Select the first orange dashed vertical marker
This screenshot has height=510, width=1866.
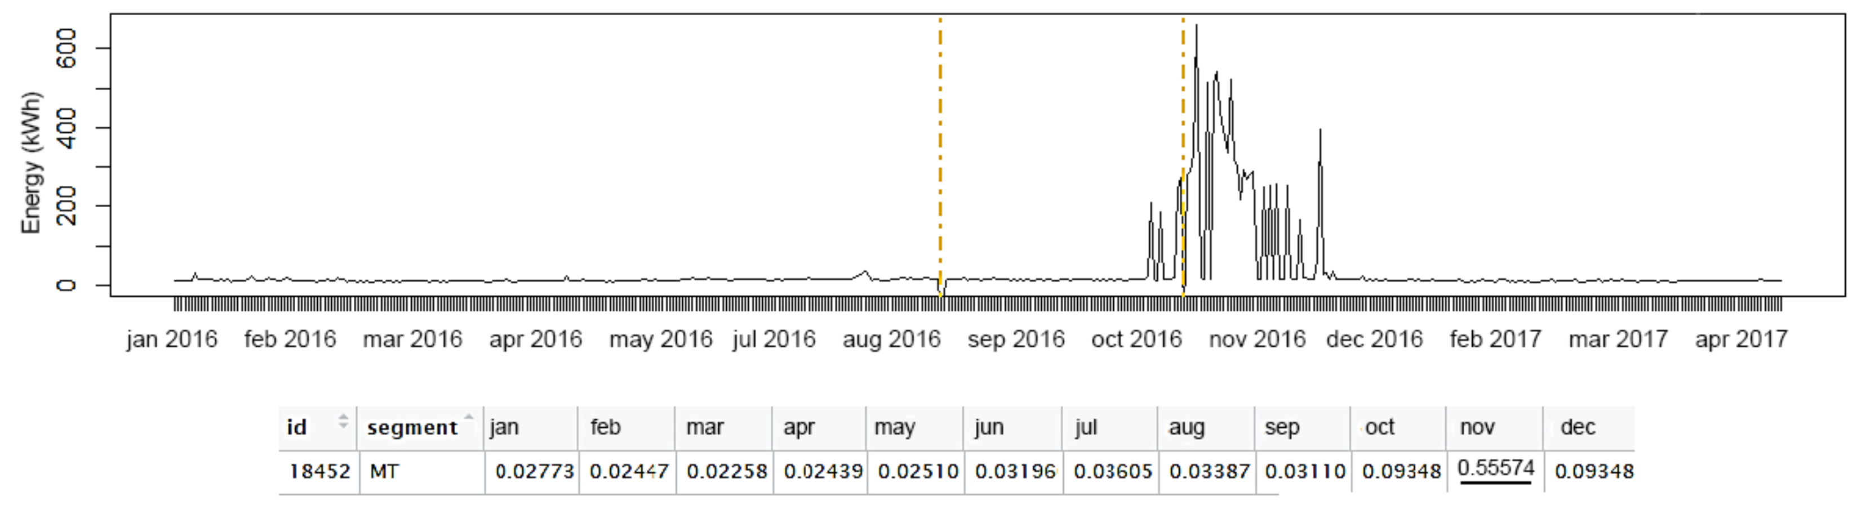tap(940, 145)
